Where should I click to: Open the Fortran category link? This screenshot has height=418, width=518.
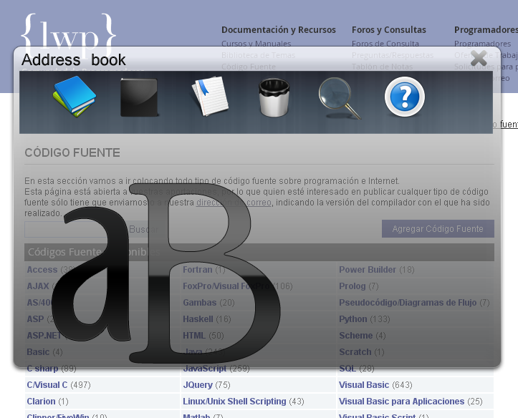197,270
